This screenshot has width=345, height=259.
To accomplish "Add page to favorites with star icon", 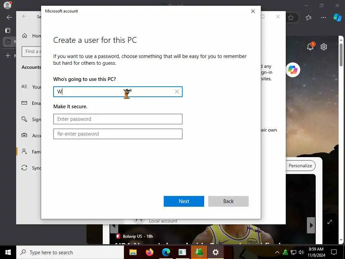I will coord(291,18).
